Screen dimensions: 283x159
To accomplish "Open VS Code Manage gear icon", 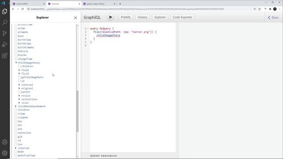I will pos(5,153).
